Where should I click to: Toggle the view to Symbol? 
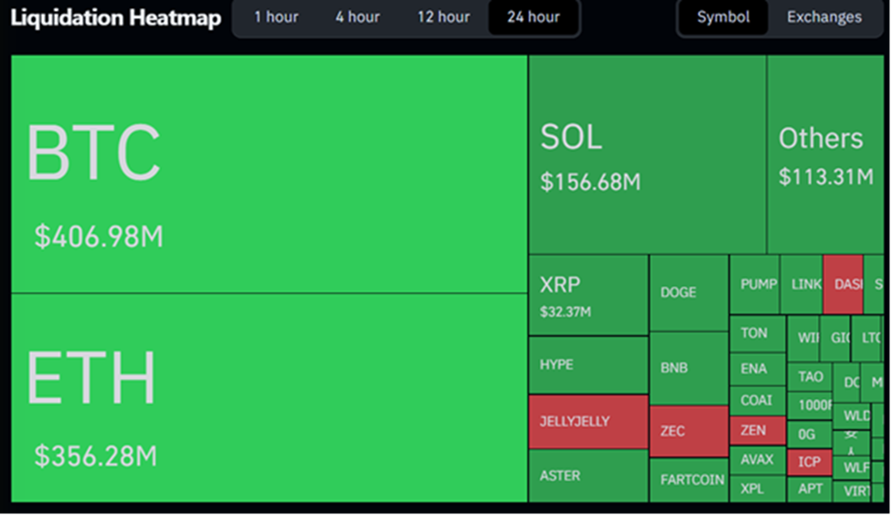[723, 17]
